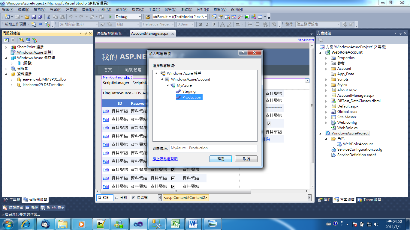Viewport: 410px width, 230px height.
Task: Expand the Scripts folder in Solution Explorer
Action: tap(326, 79)
